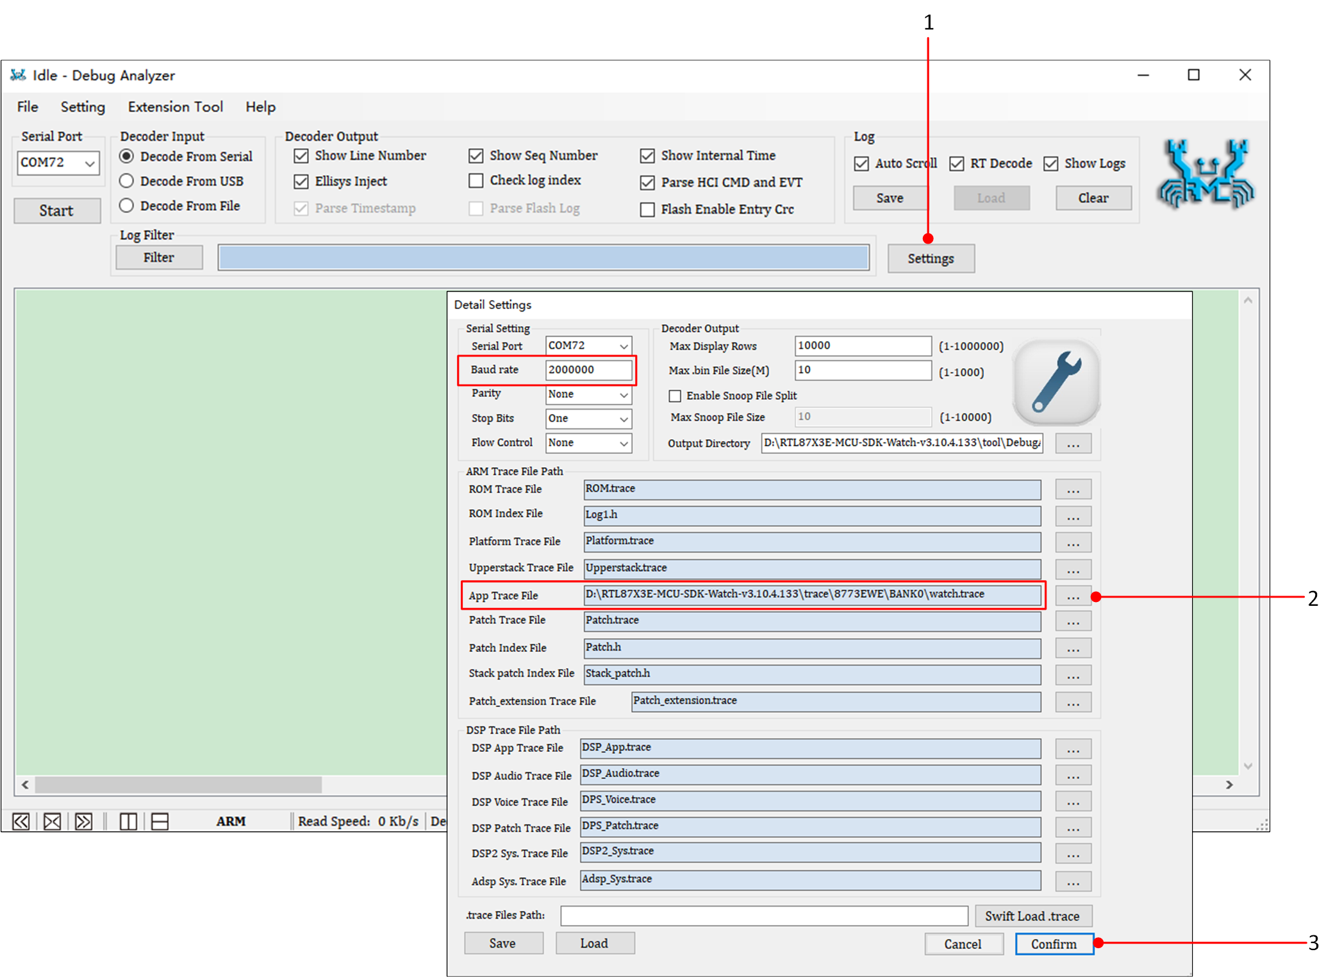Click the horizontal scrollbar under log area
This screenshot has width=1333, height=977.
coord(178,785)
